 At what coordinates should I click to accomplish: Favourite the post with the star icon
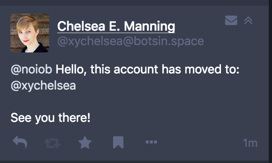[x=85, y=142]
